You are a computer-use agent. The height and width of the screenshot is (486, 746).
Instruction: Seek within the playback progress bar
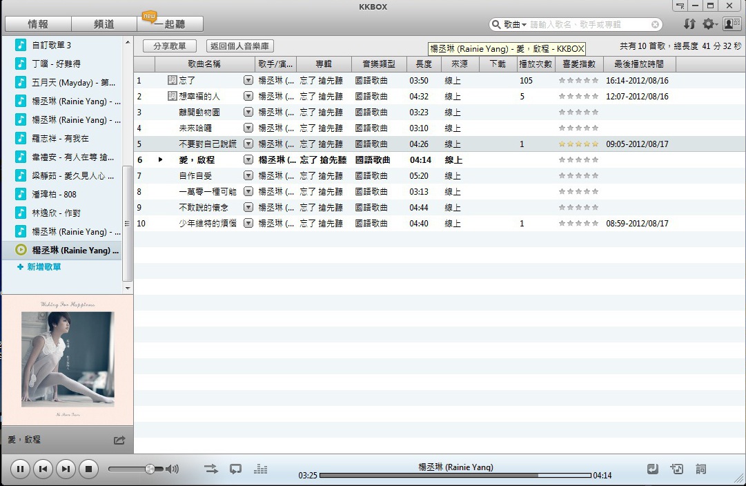455,475
